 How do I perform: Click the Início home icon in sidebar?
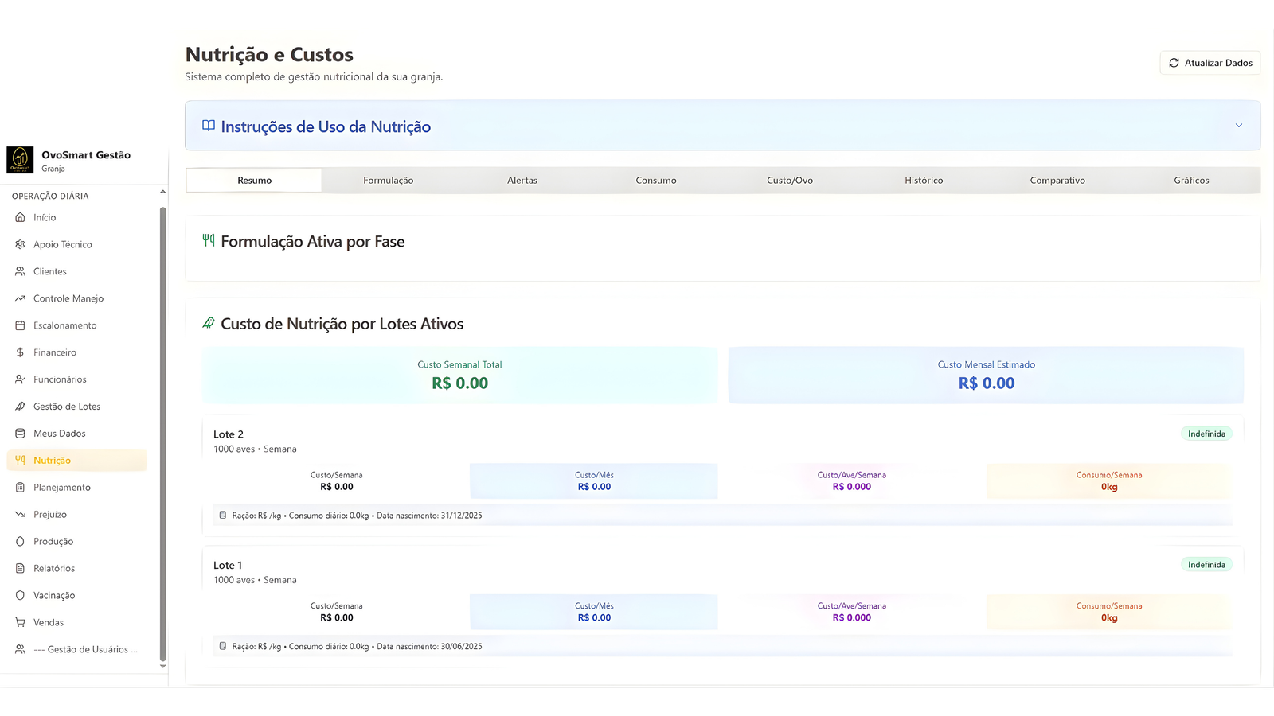20,217
